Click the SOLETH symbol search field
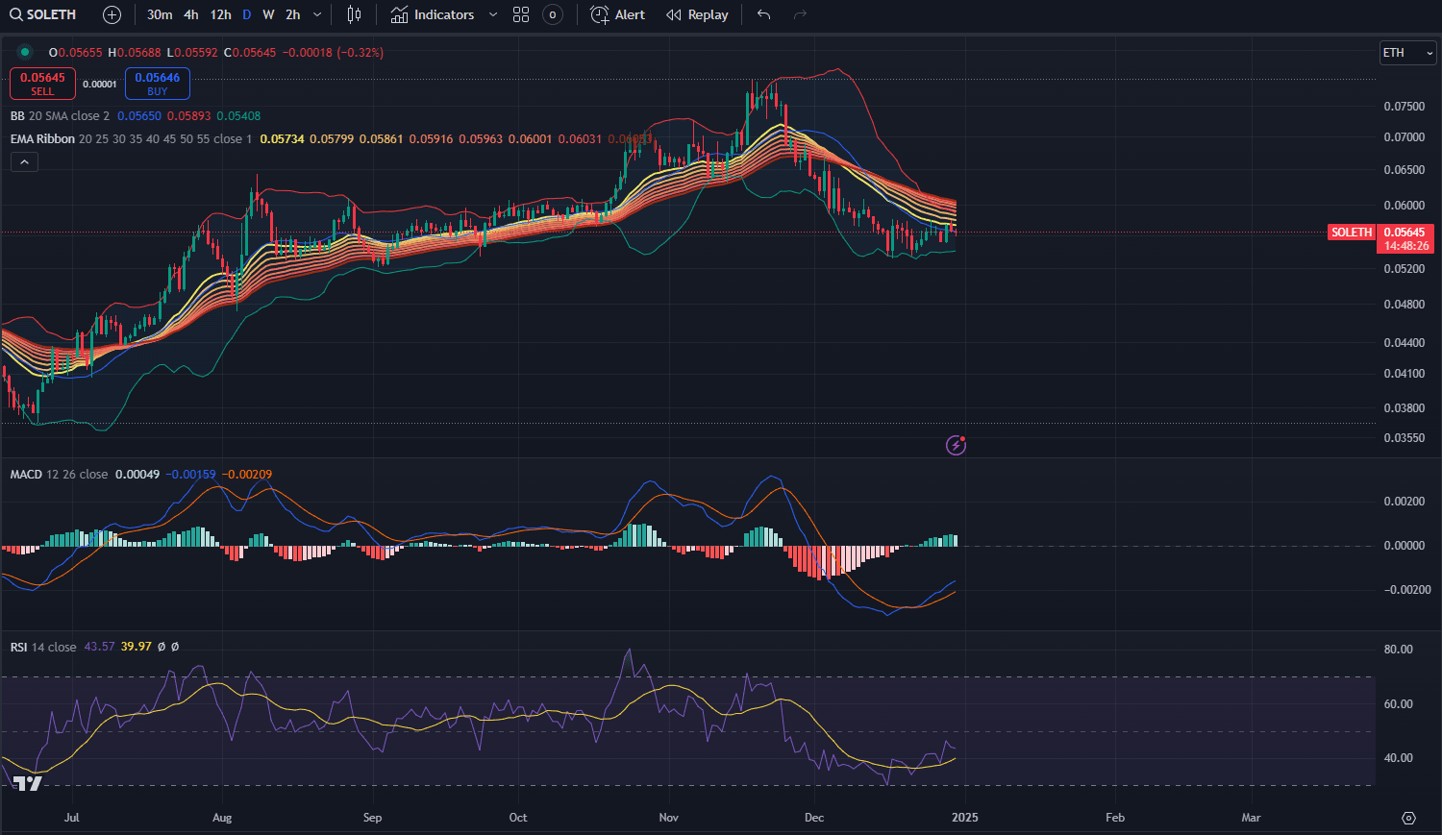Screen dimensions: 1442x835 (x=44, y=14)
